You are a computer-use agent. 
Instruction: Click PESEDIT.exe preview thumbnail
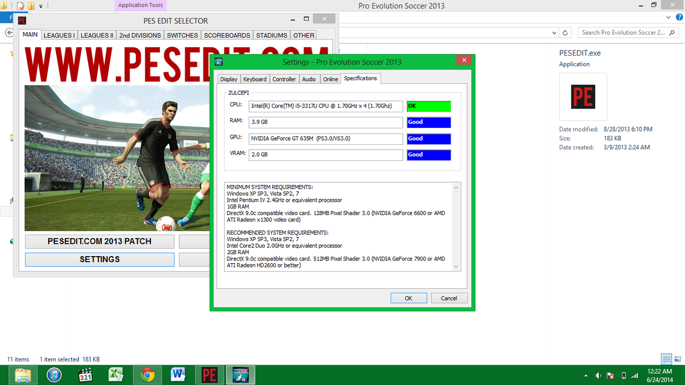click(x=583, y=97)
